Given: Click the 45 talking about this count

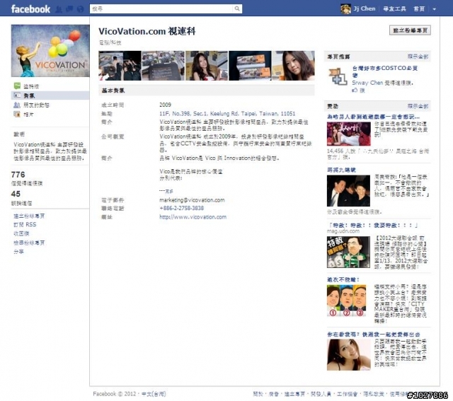Looking at the screenshot, I should tap(16, 194).
